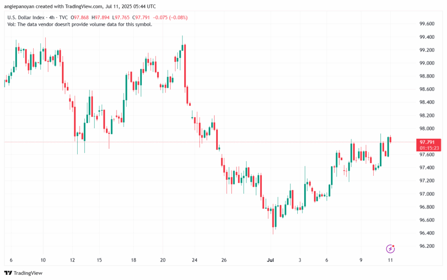Click the date label 9 on time axis
This screenshot has height=280, width=447.
(361, 260)
